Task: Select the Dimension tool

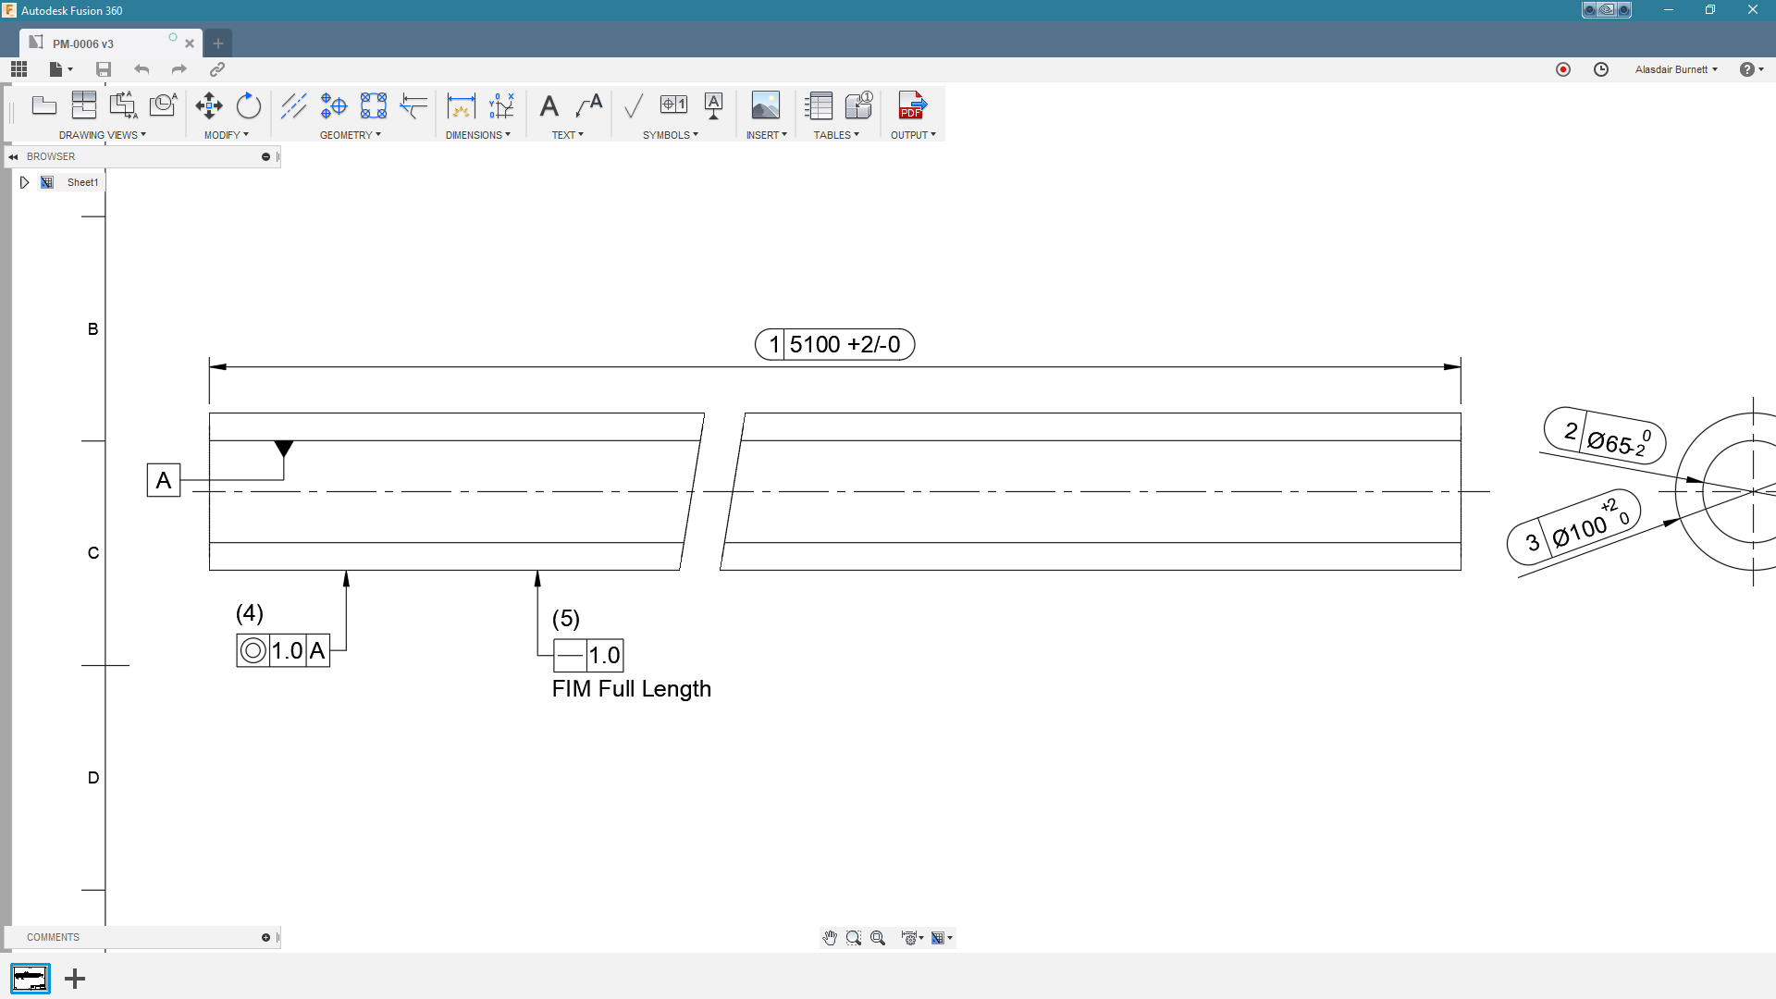Action: pyautogui.click(x=461, y=105)
